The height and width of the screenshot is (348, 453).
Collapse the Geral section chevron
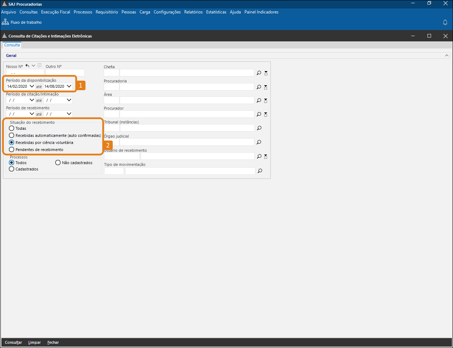[447, 56]
